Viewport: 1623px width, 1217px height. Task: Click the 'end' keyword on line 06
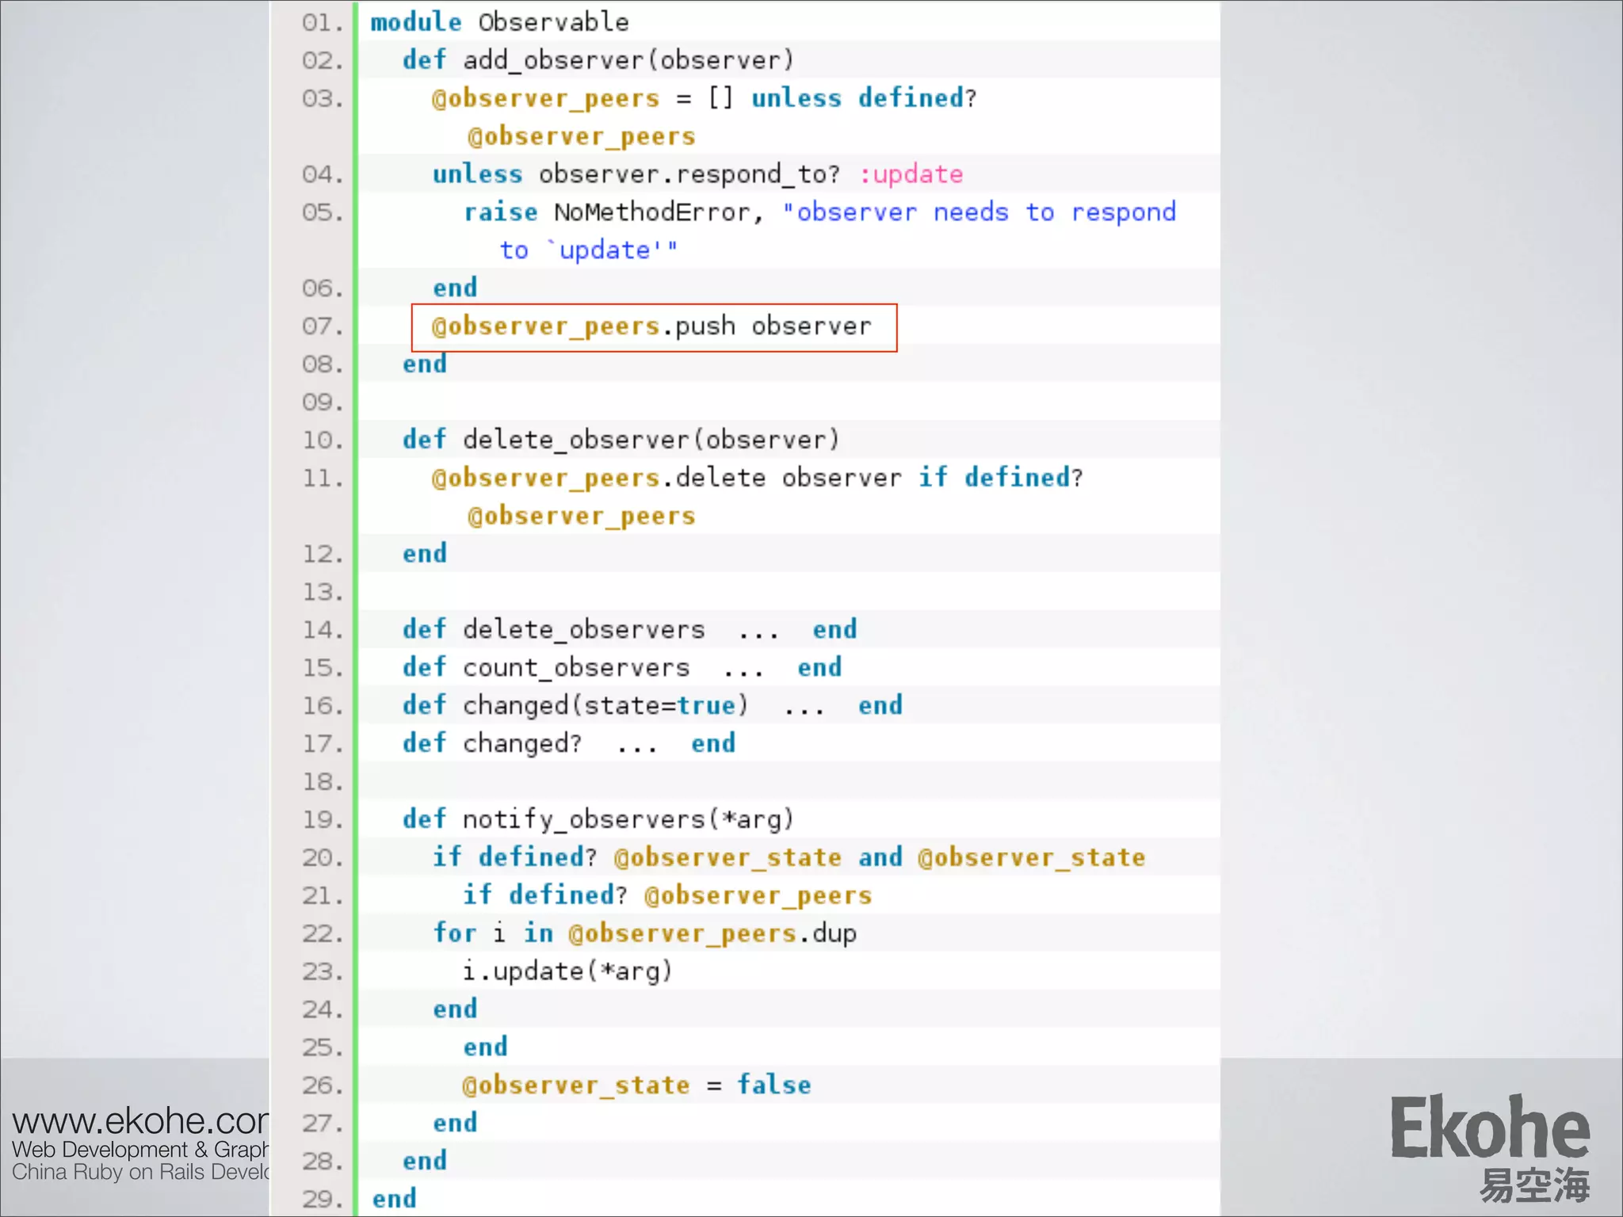click(x=455, y=288)
